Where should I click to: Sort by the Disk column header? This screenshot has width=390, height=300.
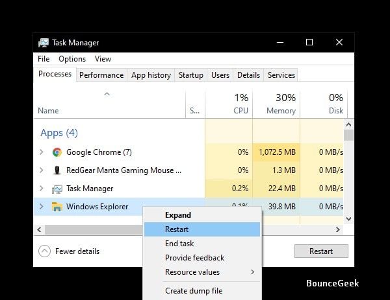click(x=324, y=104)
